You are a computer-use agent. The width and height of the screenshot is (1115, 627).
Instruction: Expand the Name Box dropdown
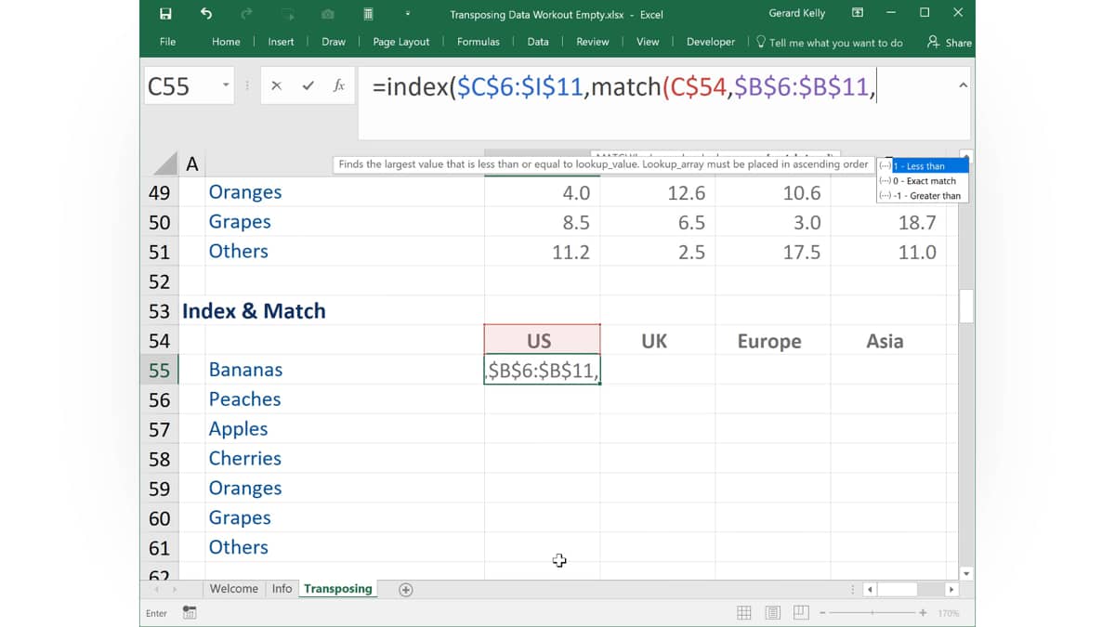tap(226, 85)
